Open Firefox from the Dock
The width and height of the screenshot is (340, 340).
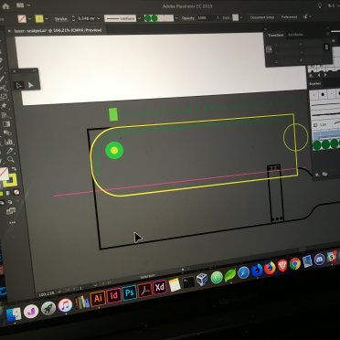click(270, 268)
